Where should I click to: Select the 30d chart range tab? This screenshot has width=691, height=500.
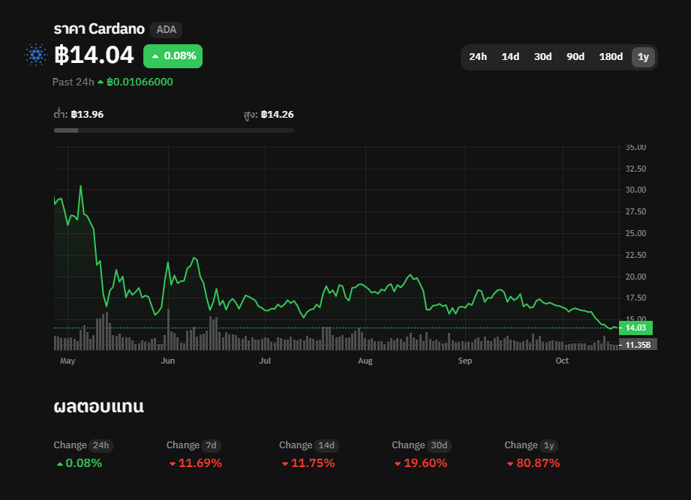543,57
